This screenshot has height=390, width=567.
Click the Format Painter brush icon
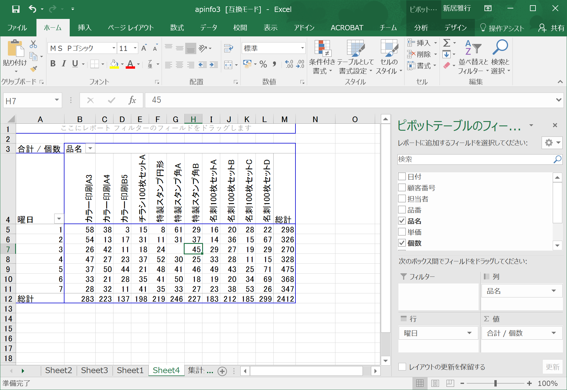tap(34, 69)
